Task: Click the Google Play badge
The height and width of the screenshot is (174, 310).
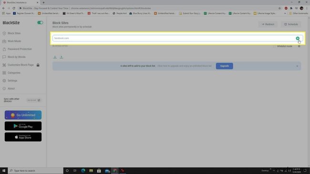Action: [x=23, y=126]
